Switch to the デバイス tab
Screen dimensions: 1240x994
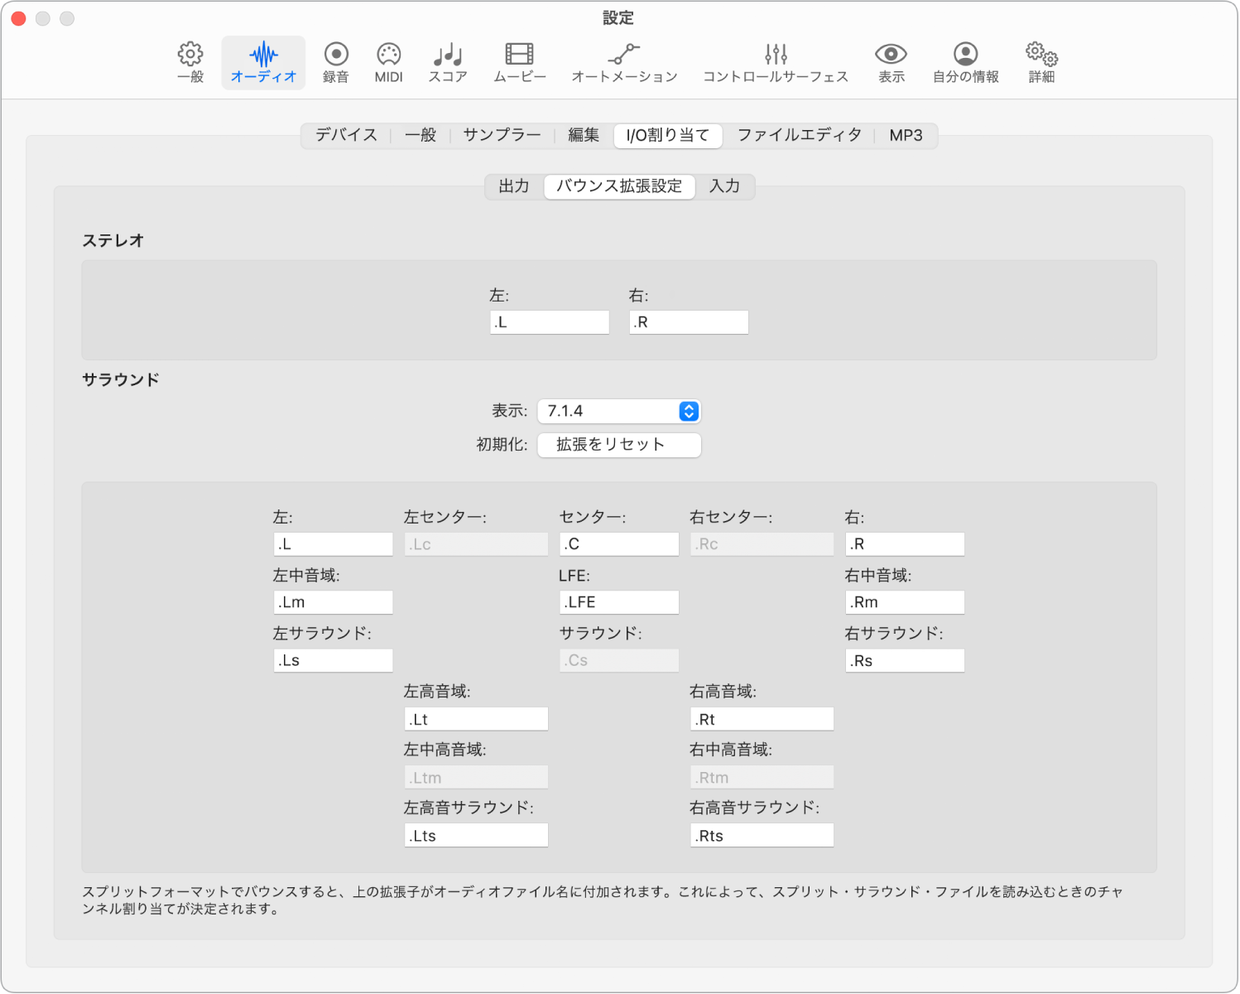pos(346,135)
